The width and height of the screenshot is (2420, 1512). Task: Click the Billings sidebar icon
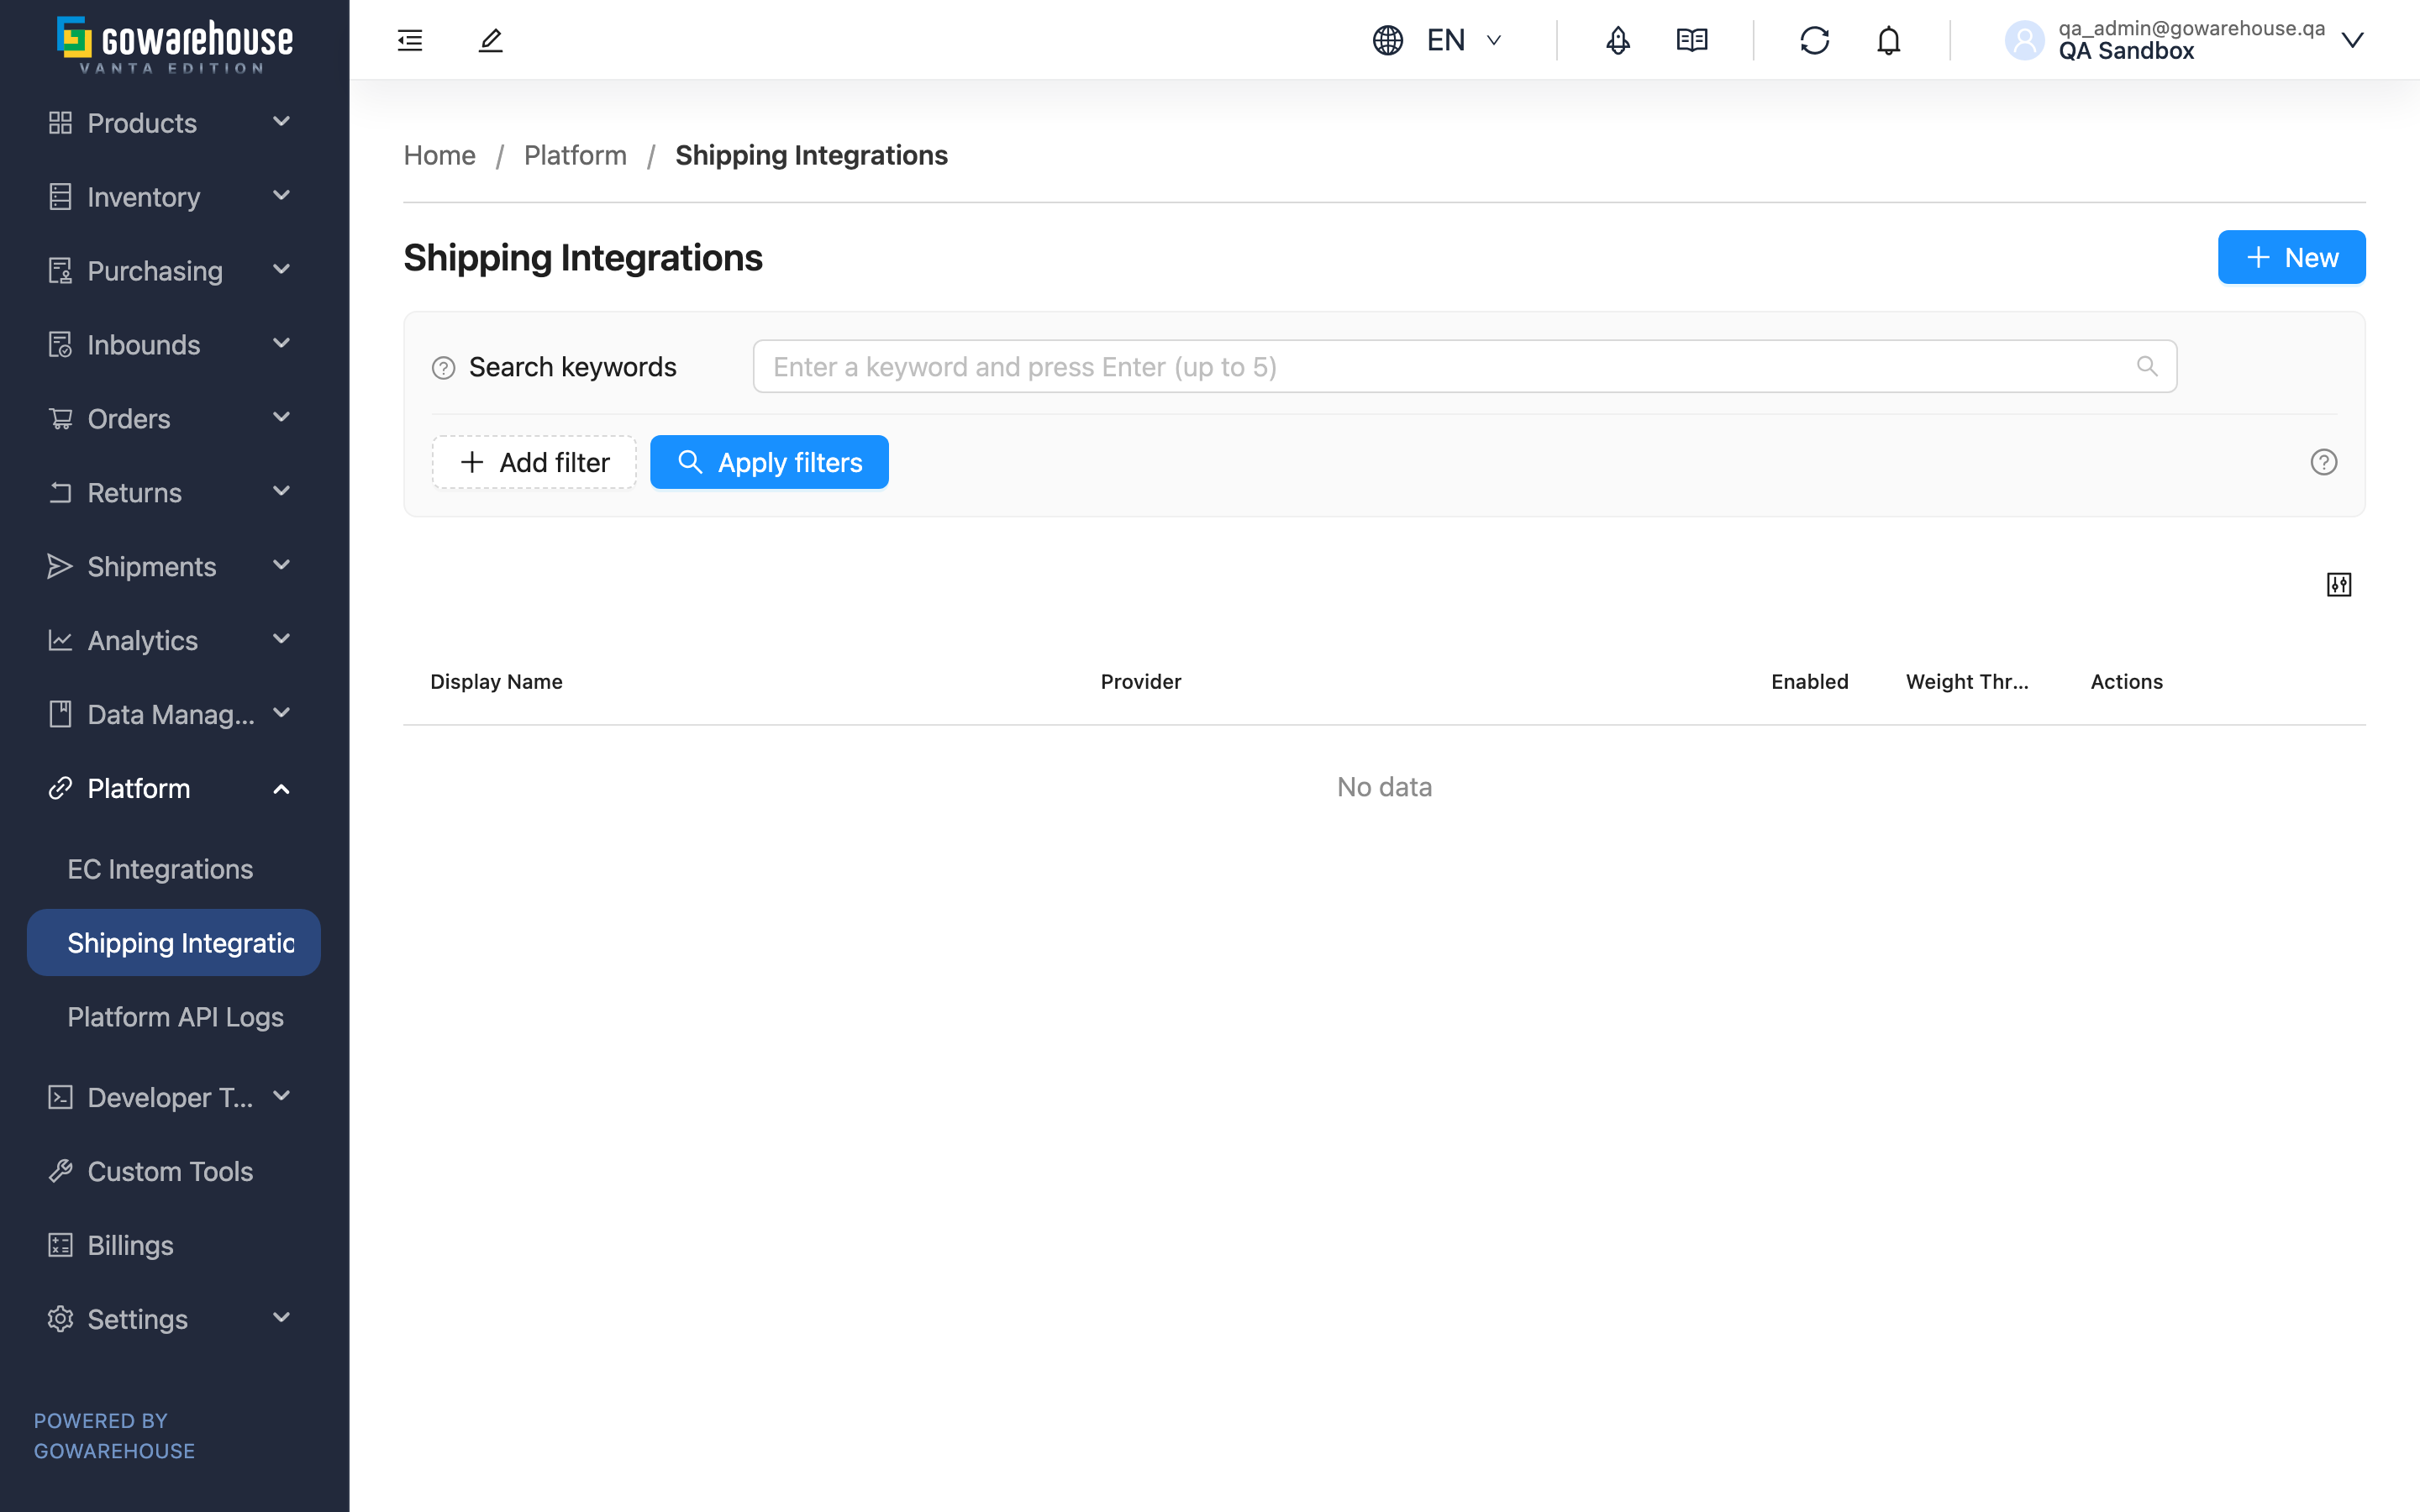coord(60,1246)
